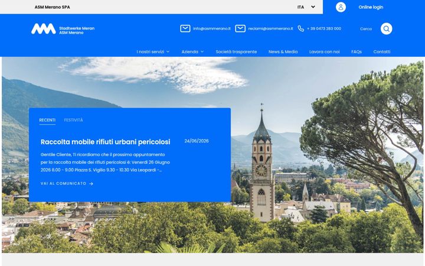Click the envelope icon beside reclami@asmmerano.it
The width and height of the screenshot is (425, 266).
240,28
